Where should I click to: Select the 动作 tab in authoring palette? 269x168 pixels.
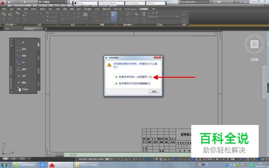[x=38, y=58]
